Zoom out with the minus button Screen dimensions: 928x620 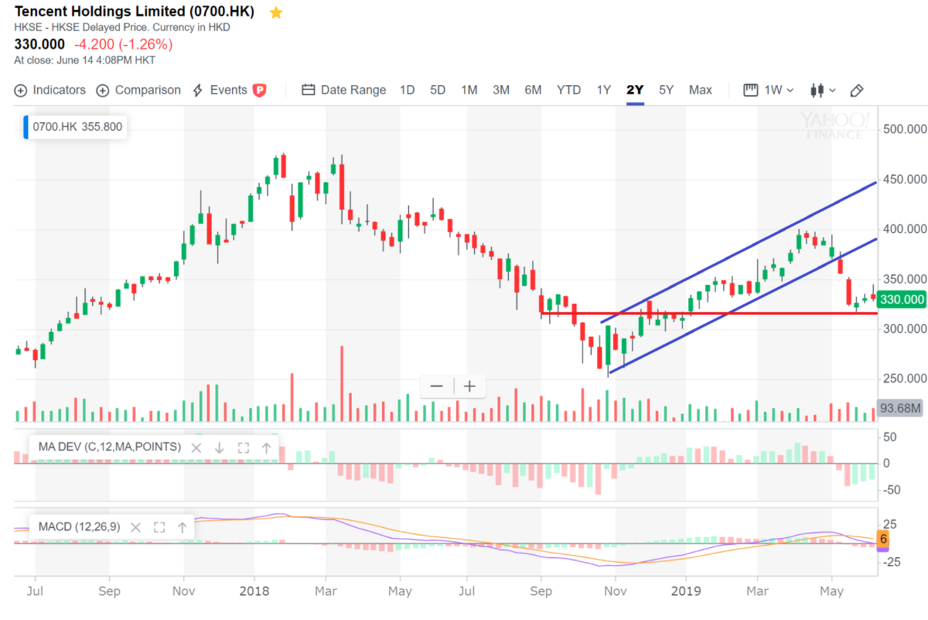tap(437, 386)
